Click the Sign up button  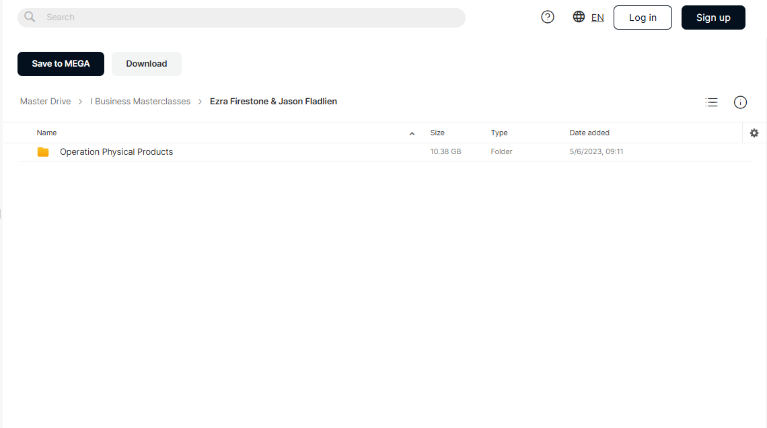click(713, 17)
